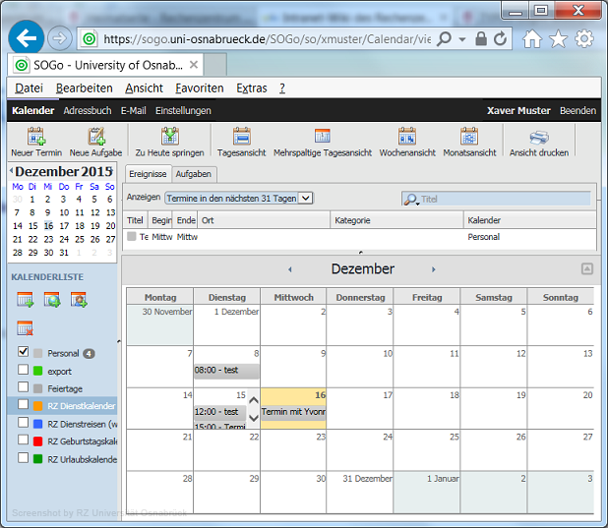Open the Termin mit Yvonne event on 16
This screenshot has height=528, width=608.
pyautogui.click(x=293, y=412)
